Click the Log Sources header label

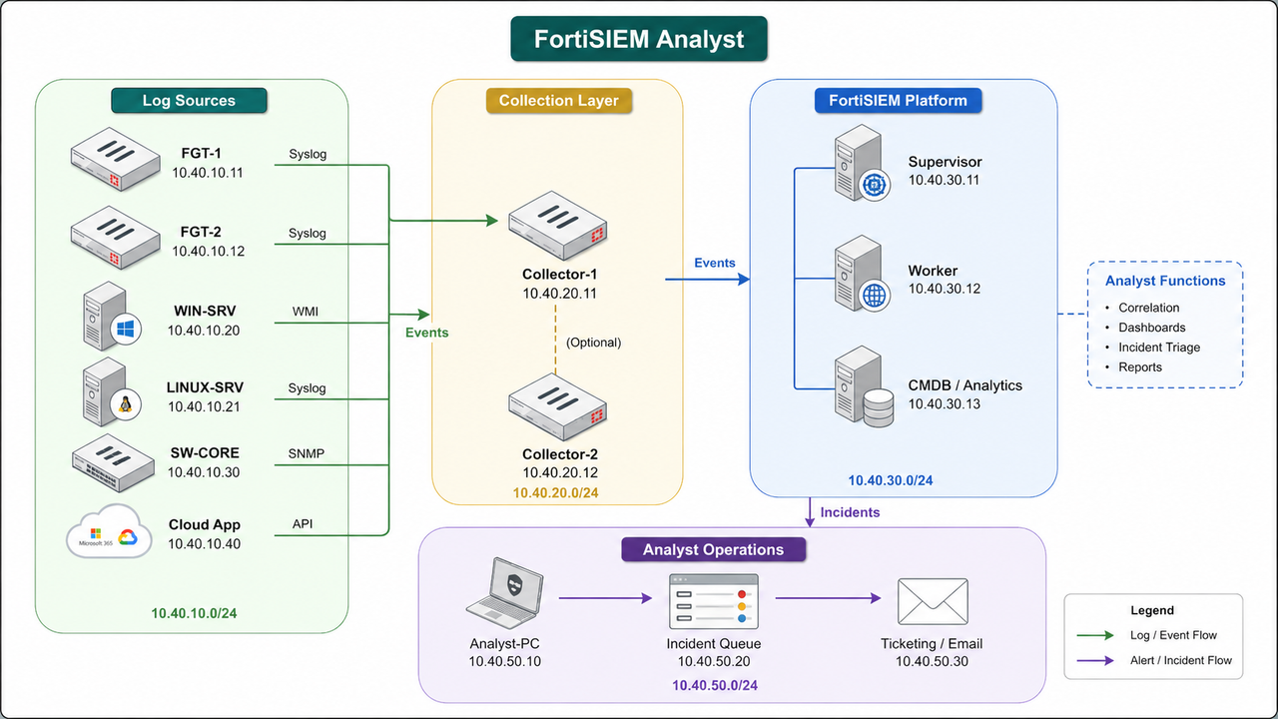click(x=189, y=100)
